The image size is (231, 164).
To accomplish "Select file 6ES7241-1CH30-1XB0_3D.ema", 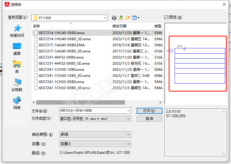I will (64, 76).
